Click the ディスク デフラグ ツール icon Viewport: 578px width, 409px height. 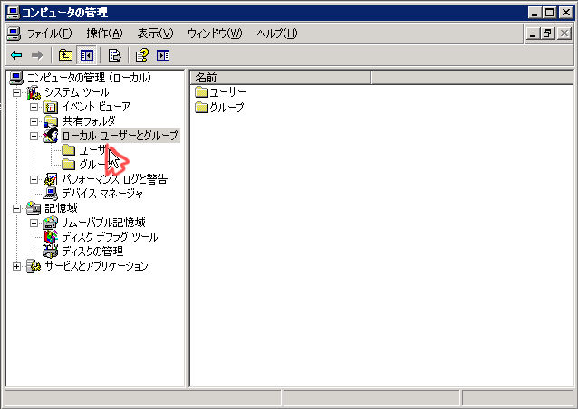(x=51, y=237)
